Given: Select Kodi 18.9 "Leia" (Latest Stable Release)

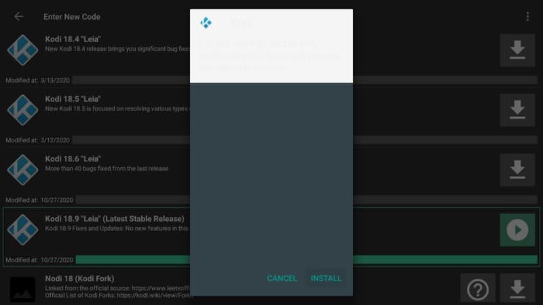Looking at the screenshot, I should pos(115,218).
